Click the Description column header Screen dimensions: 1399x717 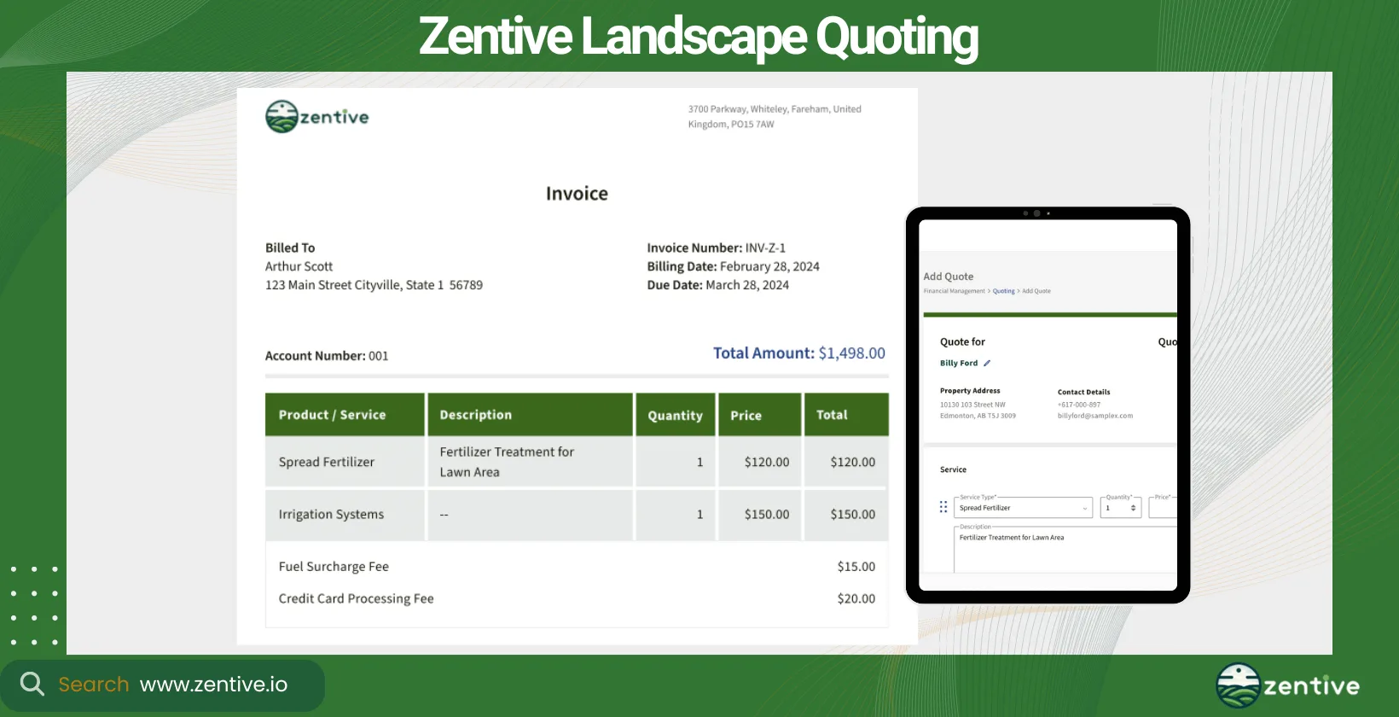coord(530,415)
